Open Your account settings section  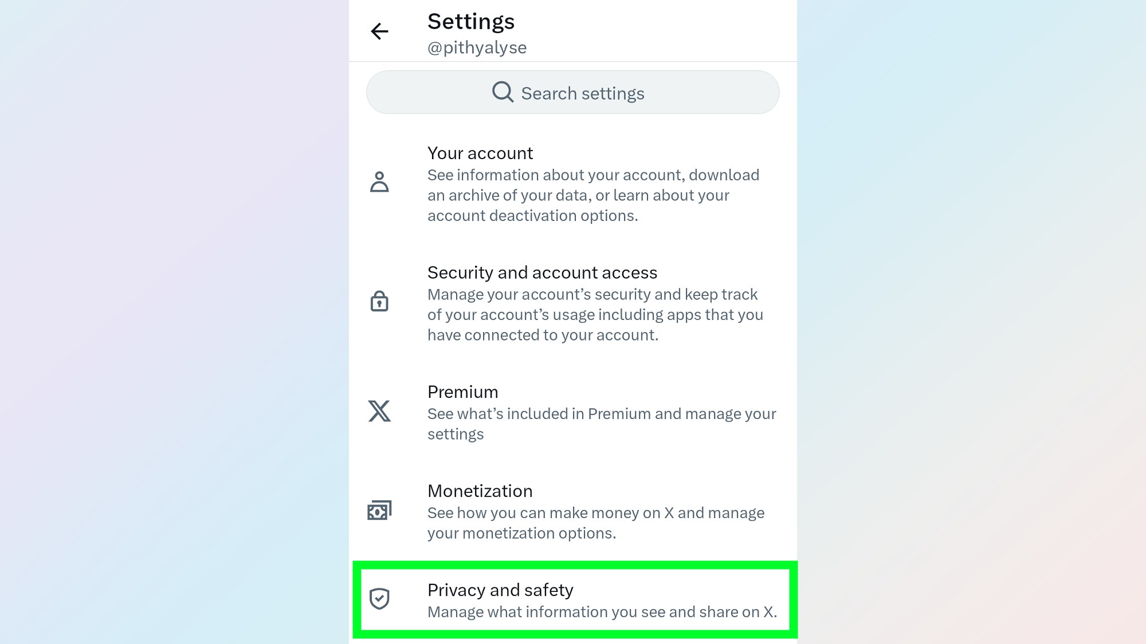point(573,183)
